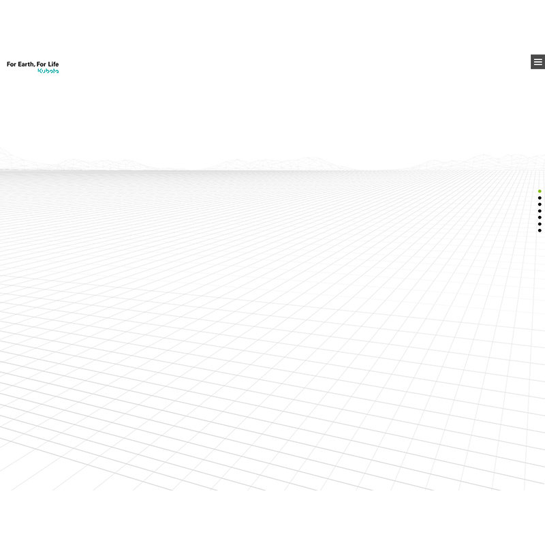
Task: Jump to fourth section navigation dot
Action: 540,211
